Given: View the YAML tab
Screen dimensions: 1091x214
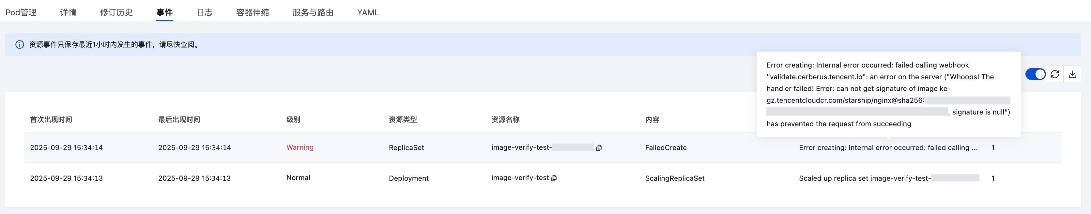Looking at the screenshot, I should [x=368, y=12].
